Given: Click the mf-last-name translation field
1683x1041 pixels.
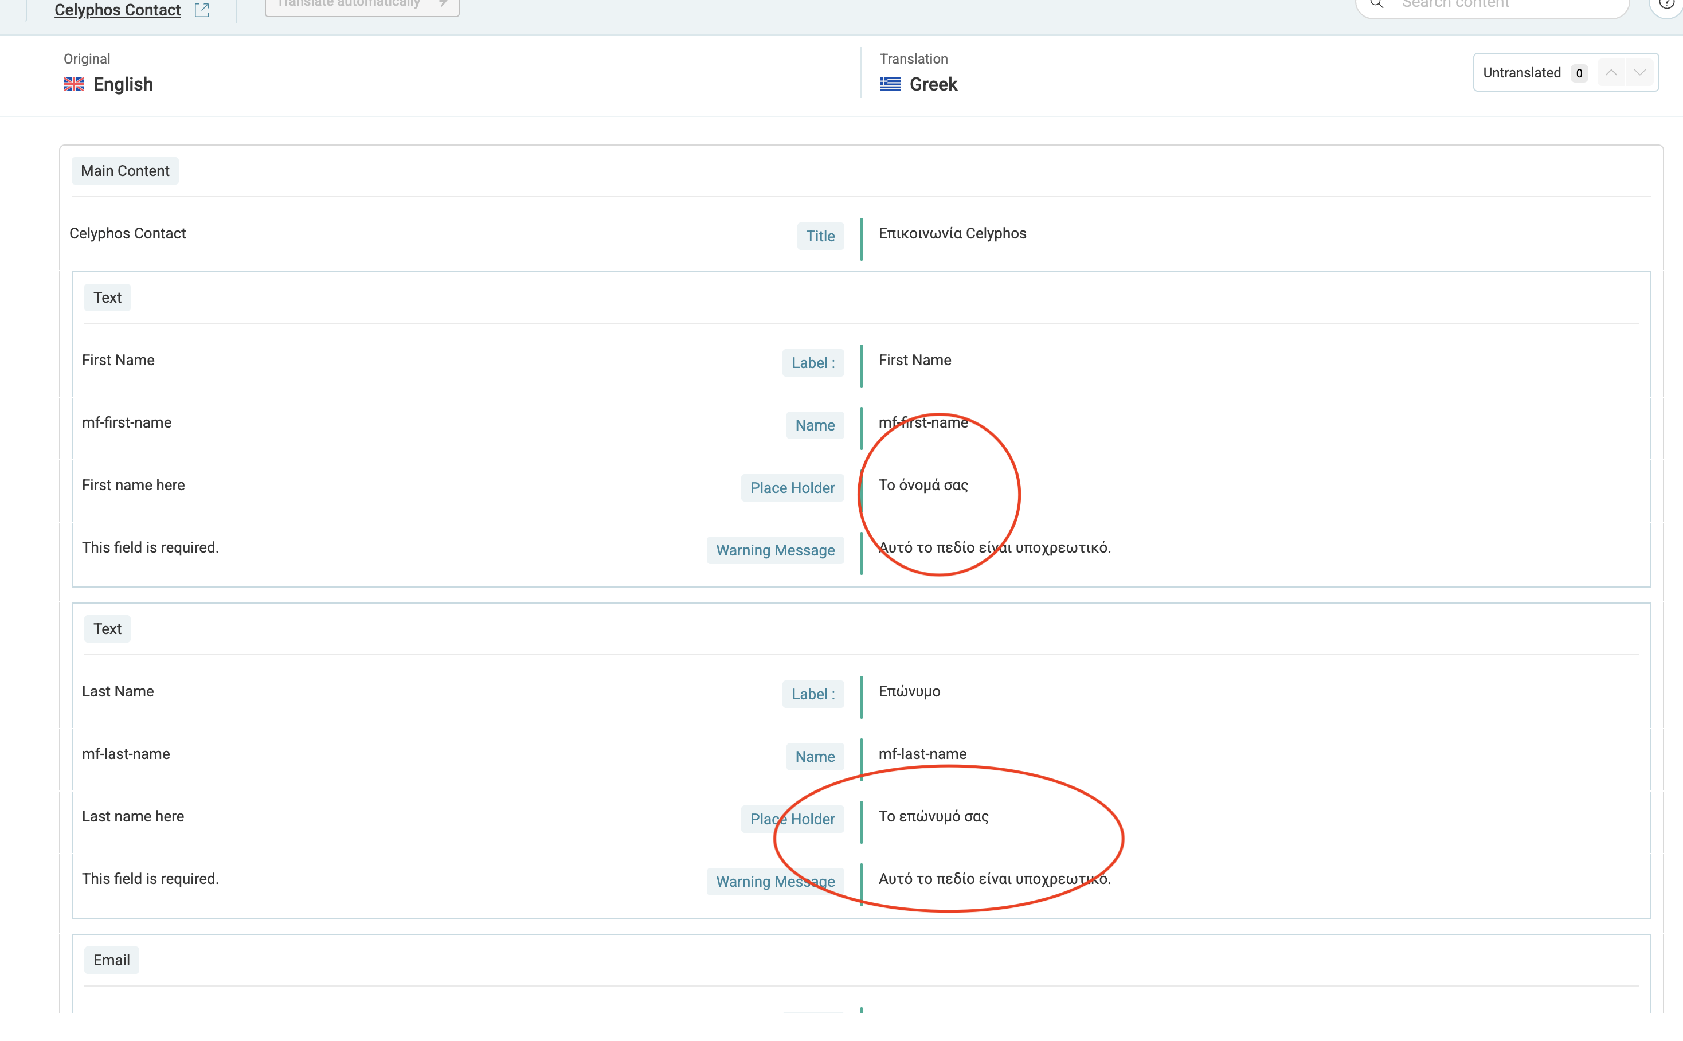Looking at the screenshot, I should 922,754.
